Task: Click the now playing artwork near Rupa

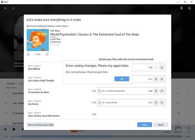Action: (74, 131)
